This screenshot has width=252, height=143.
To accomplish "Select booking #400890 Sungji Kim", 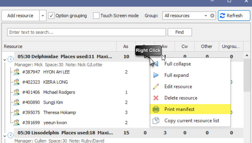I will [42, 102].
